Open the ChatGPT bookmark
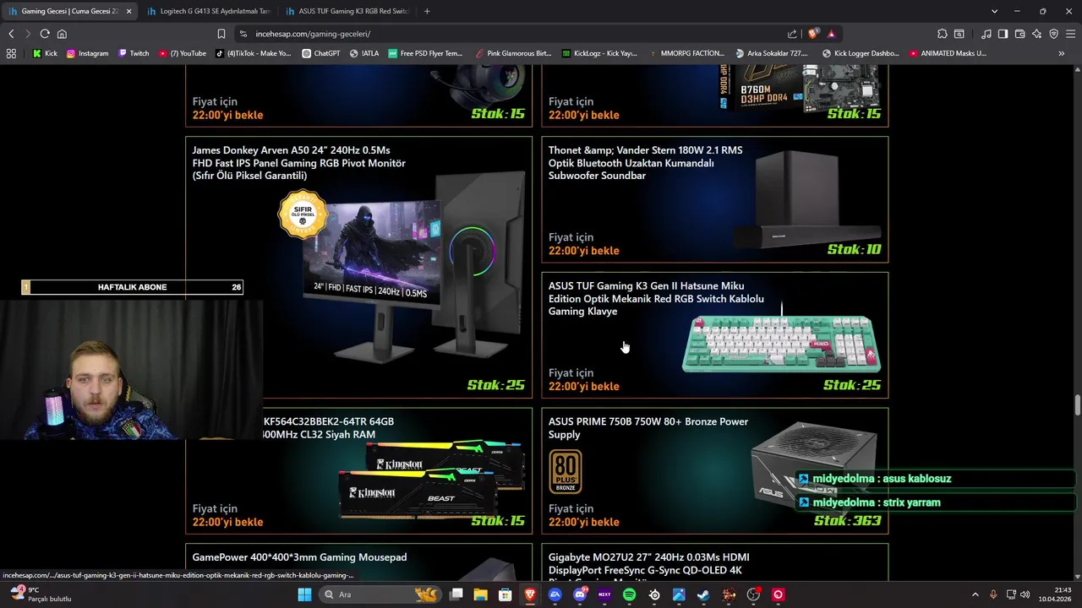The height and width of the screenshot is (608, 1082). (x=320, y=53)
